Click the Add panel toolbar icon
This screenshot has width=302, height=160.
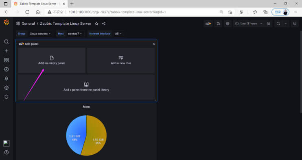point(208,24)
